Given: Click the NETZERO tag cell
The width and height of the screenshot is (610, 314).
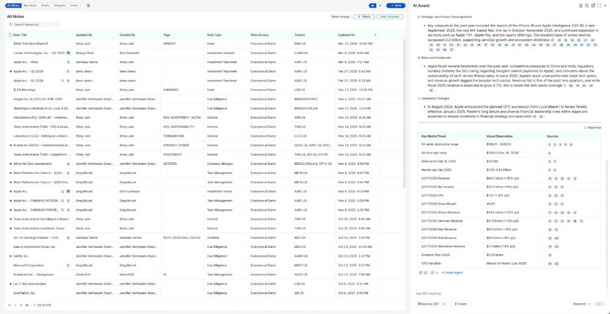Looking at the screenshot, I should 170,164.
